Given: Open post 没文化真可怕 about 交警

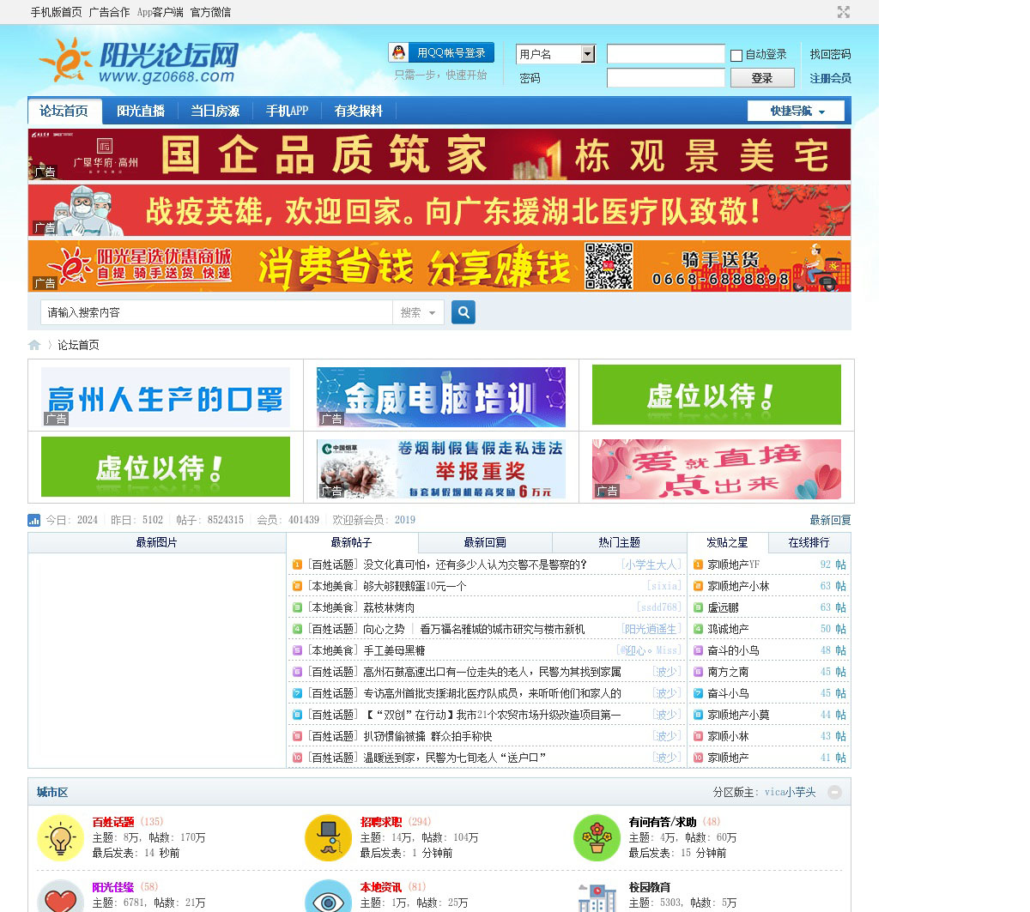Looking at the screenshot, I should [475, 565].
